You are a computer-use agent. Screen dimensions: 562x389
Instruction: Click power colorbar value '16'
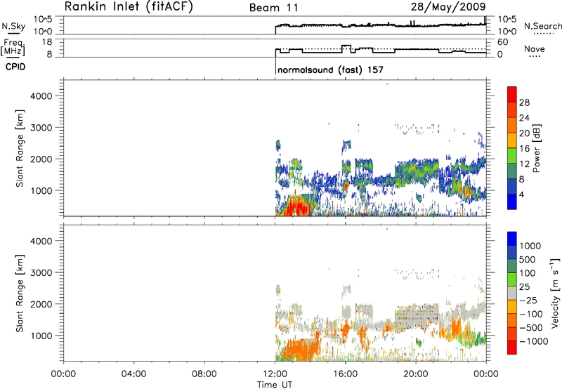coord(524,149)
